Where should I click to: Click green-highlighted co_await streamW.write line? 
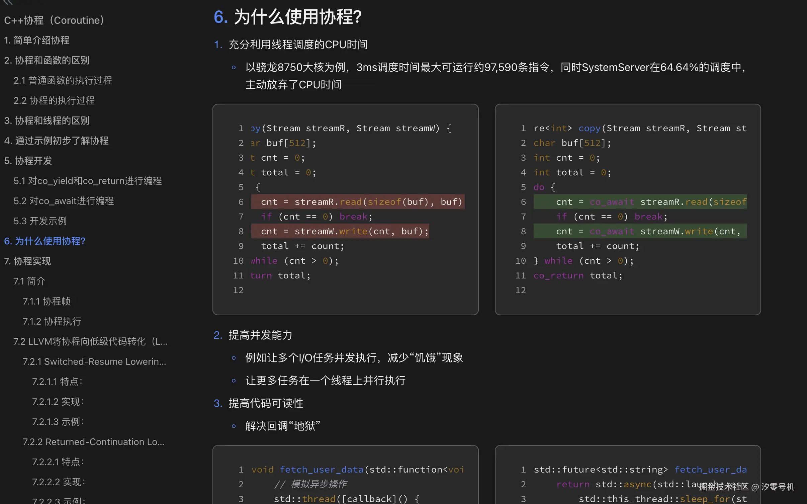[x=640, y=231]
